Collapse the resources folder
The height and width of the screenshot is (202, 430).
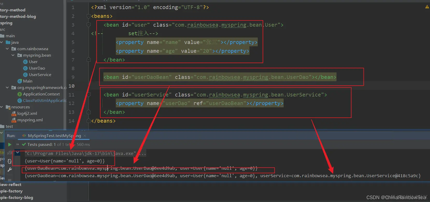[2, 107]
